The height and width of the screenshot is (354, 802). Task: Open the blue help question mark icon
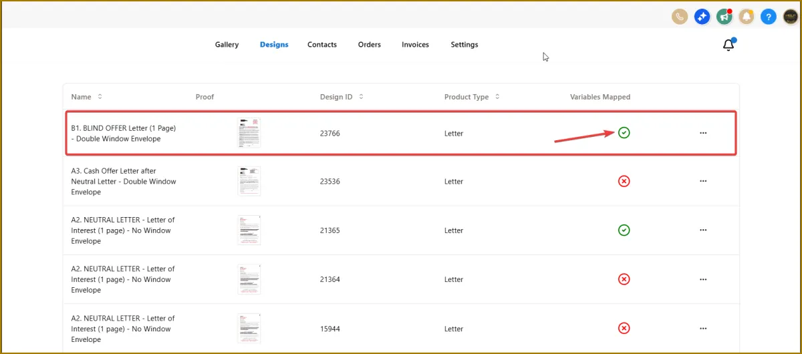tap(769, 17)
